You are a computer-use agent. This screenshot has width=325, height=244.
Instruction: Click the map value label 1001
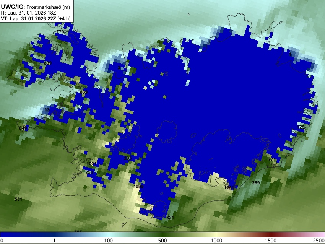pyautogui.click(x=91, y=164)
